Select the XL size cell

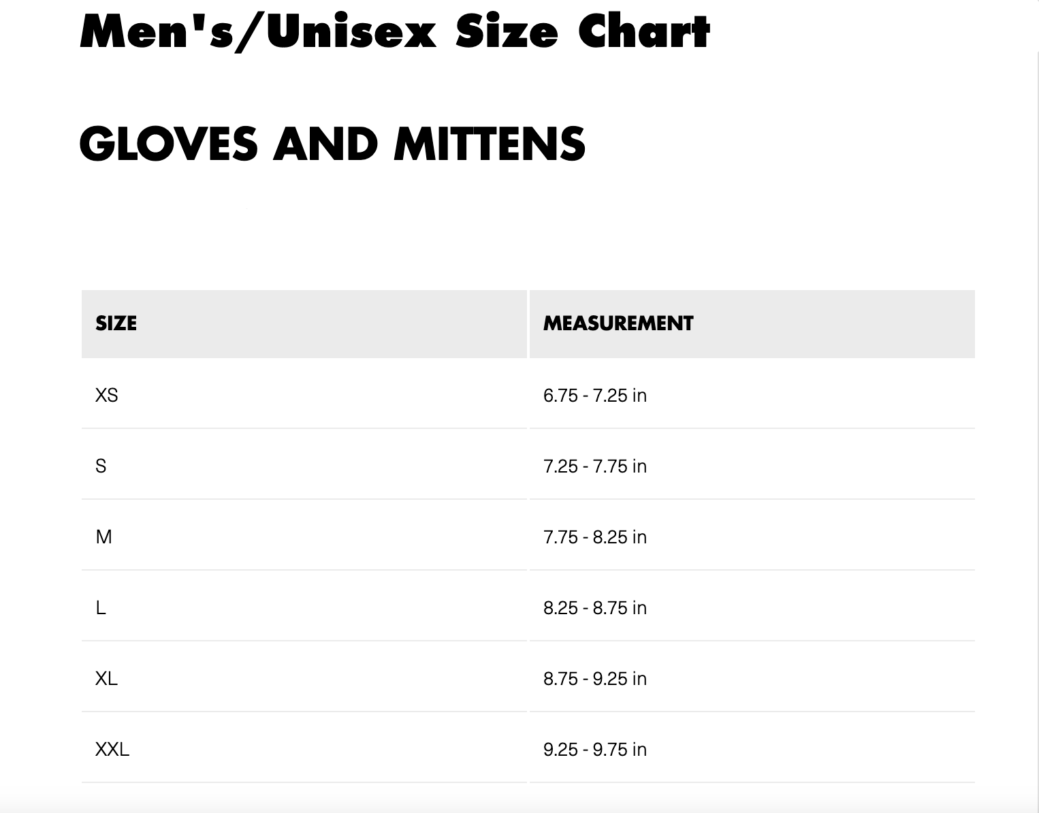(x=107, y=679)
